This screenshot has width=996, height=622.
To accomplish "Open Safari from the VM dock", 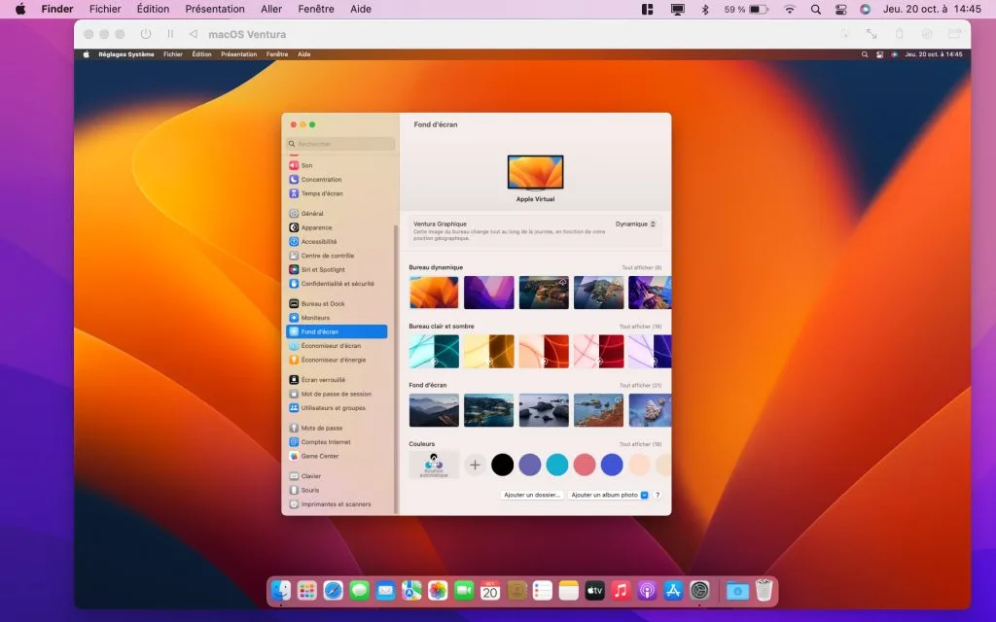I will [x=333, y=591].
